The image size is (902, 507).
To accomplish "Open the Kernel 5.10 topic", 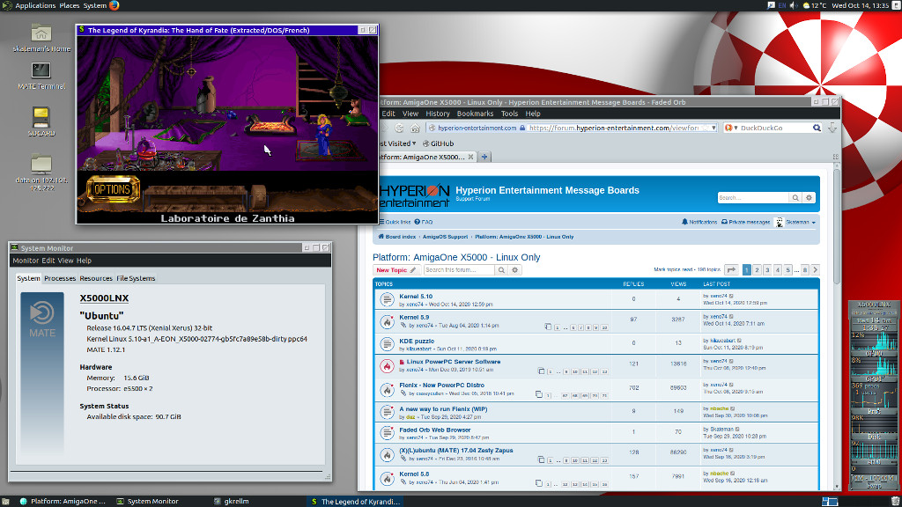I will pyautogui.click(x=416, y=297).
